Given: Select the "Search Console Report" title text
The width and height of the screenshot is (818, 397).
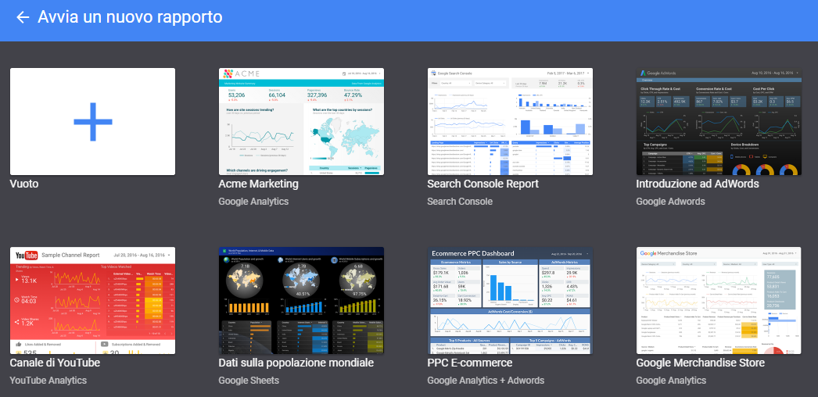Looking at the screenshot, I should point(483,184).
